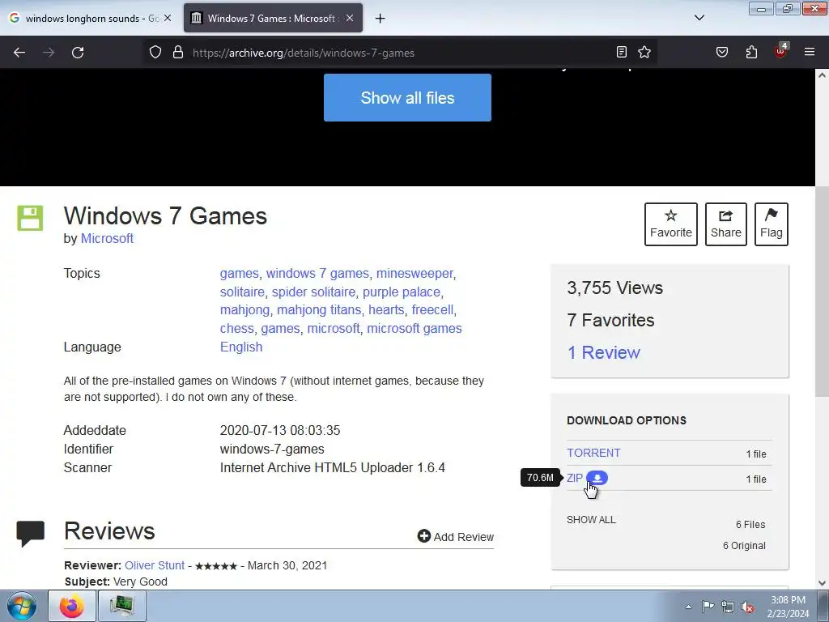Open the windows 7 games topic link
829x622 pixels.
(317, 274)
